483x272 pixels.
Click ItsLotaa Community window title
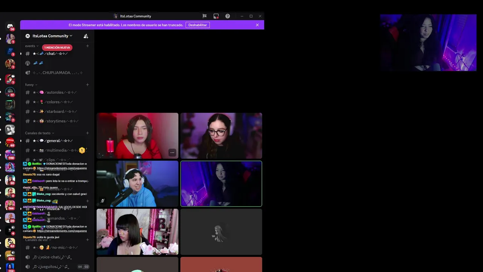135,16
